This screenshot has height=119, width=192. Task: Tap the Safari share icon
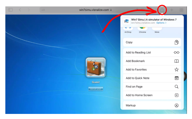click(162, 10)
